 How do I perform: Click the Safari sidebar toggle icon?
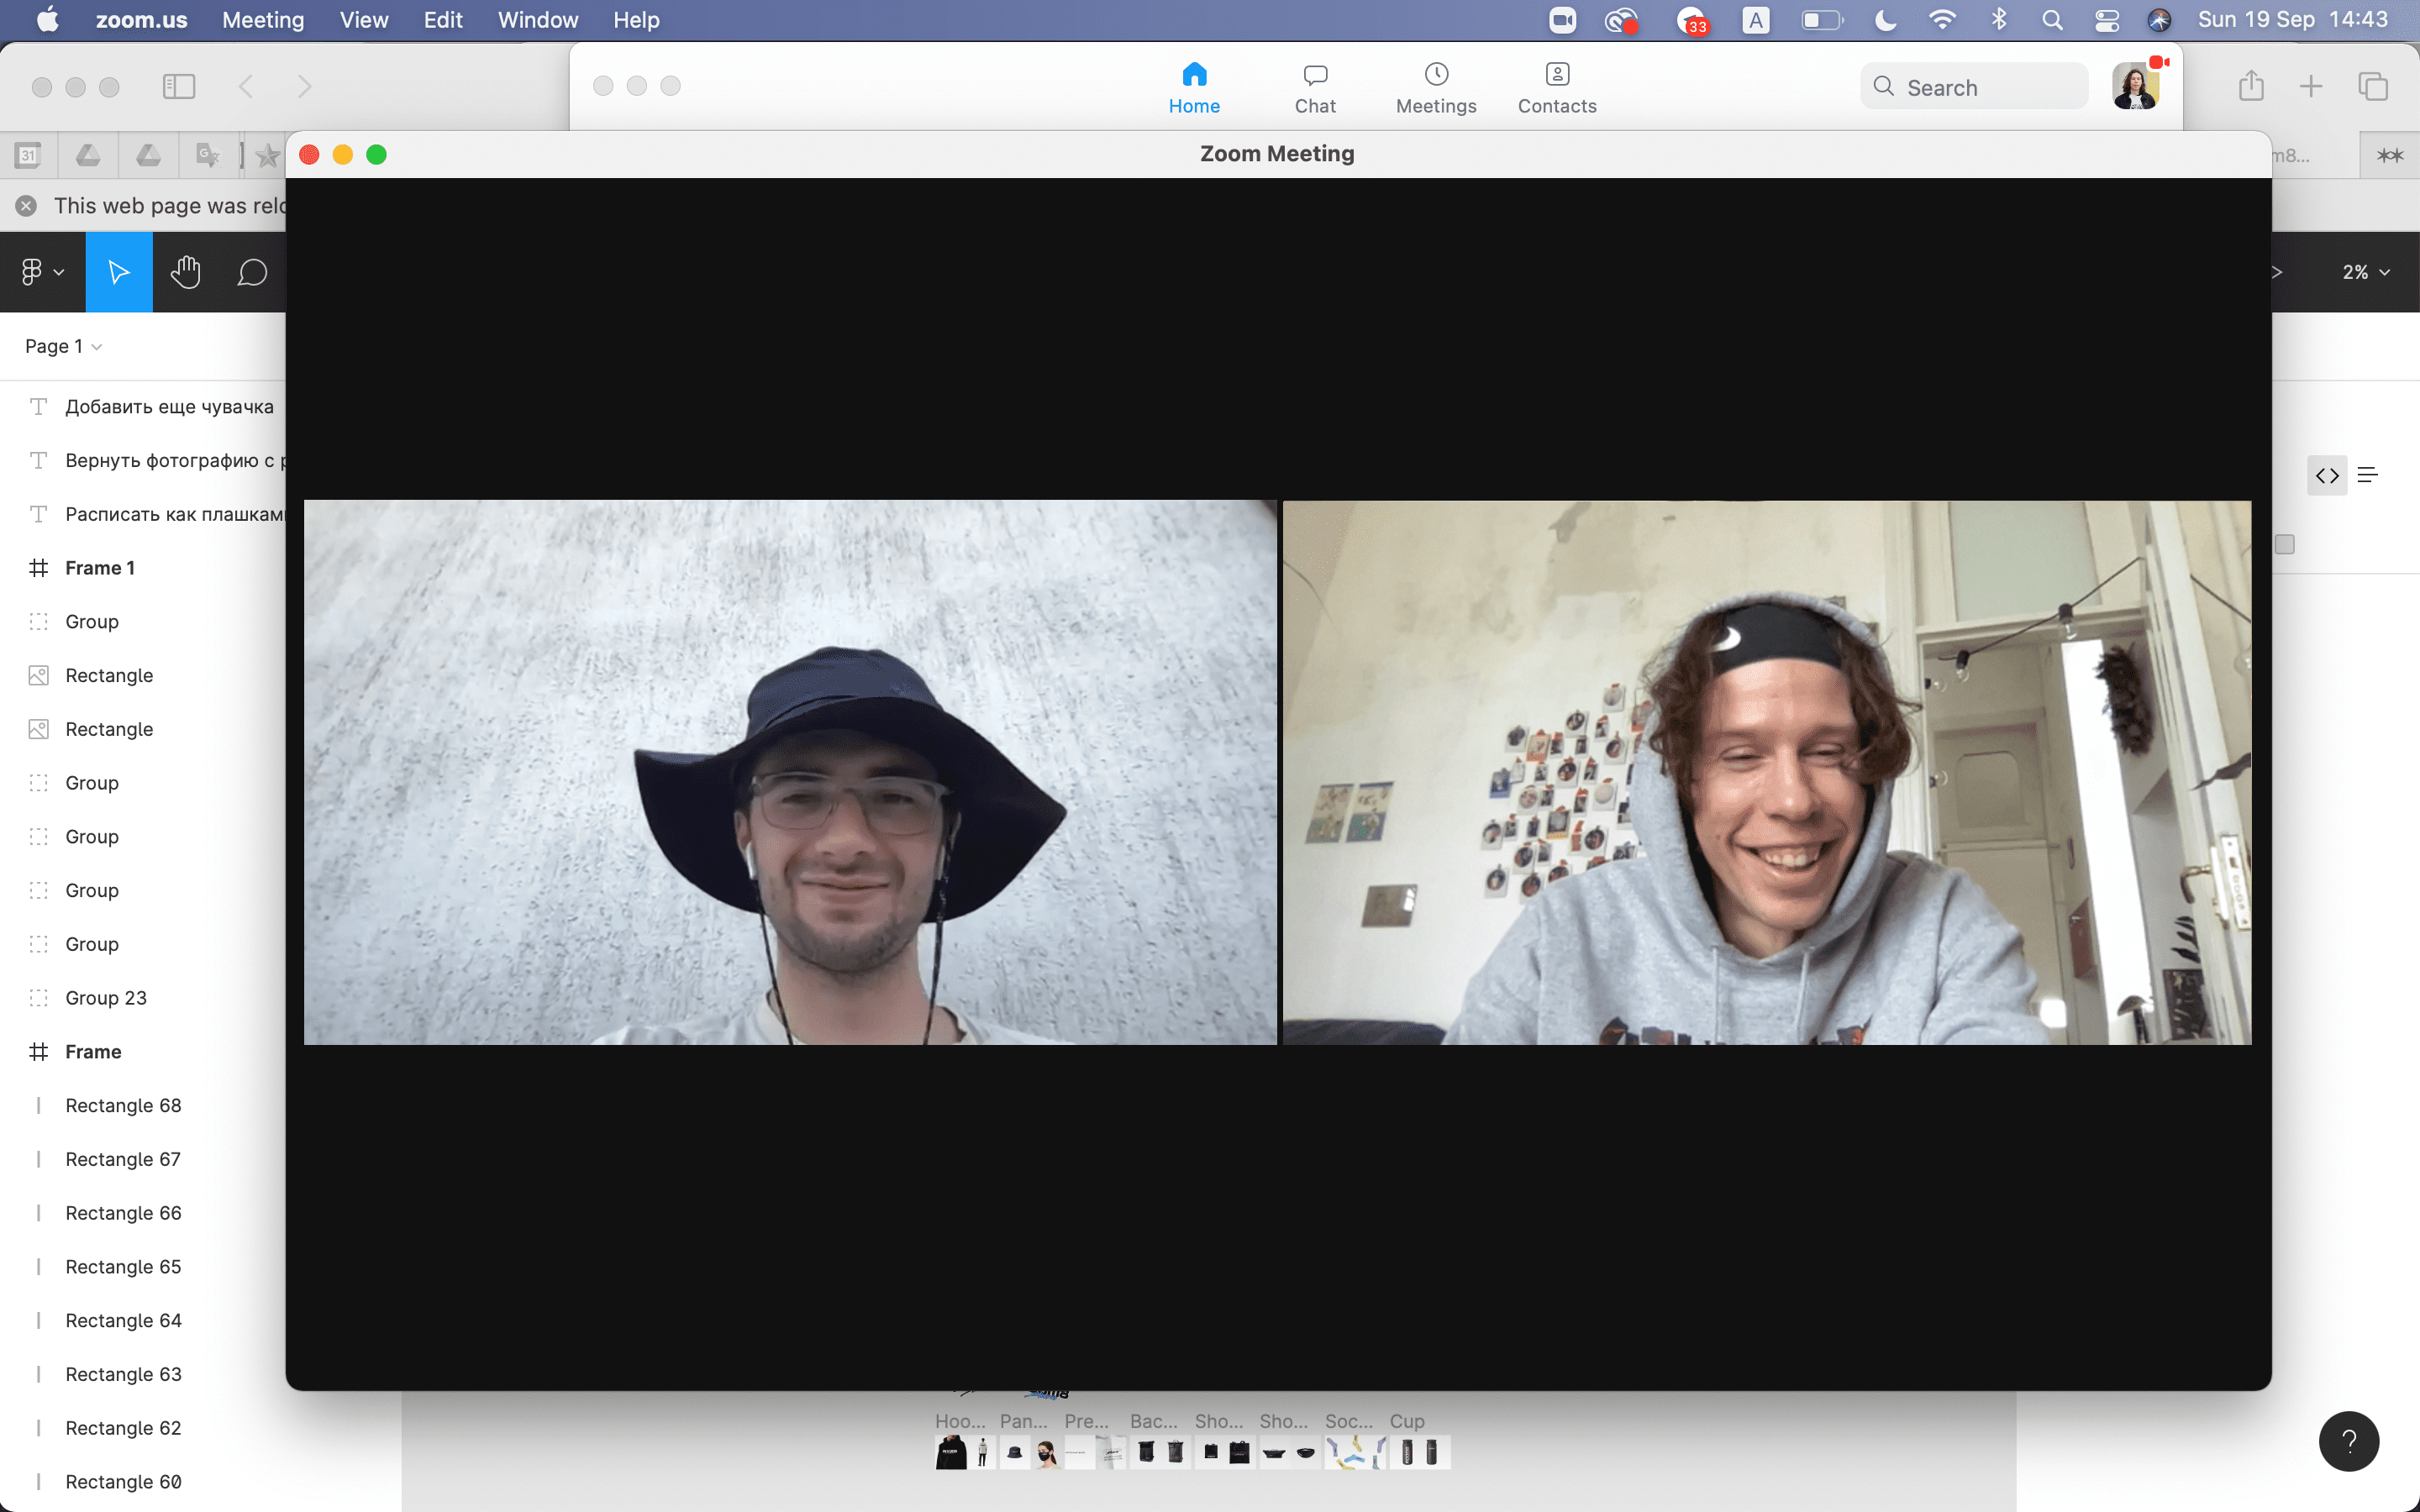point(178,87)
